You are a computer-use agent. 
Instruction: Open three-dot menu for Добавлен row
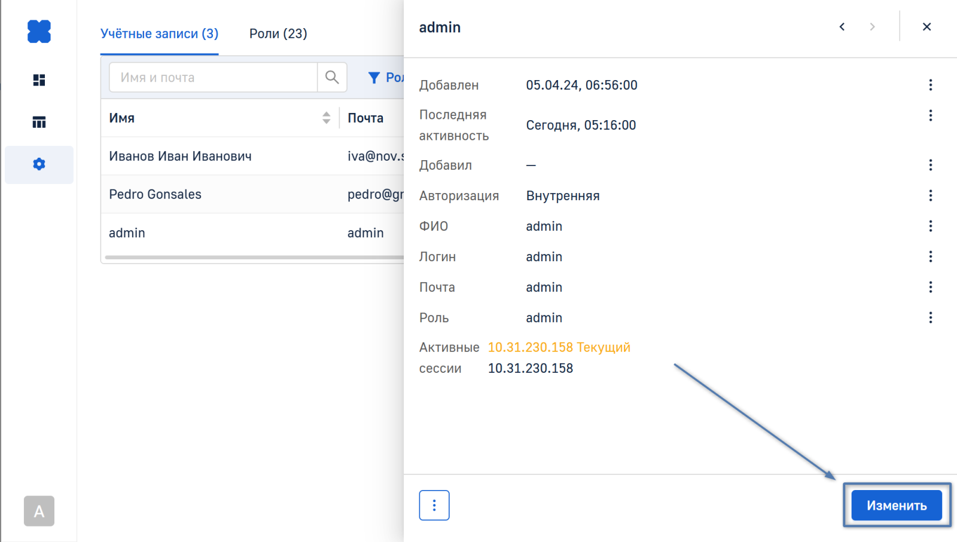(x=930, y=85)
